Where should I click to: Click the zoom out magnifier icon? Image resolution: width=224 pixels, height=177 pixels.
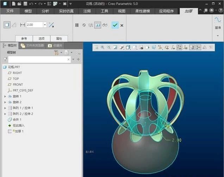click(108, 47)
